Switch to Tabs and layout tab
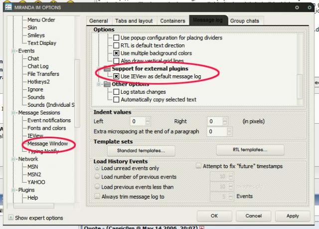 pyautogui.click(x=134, y=21)
